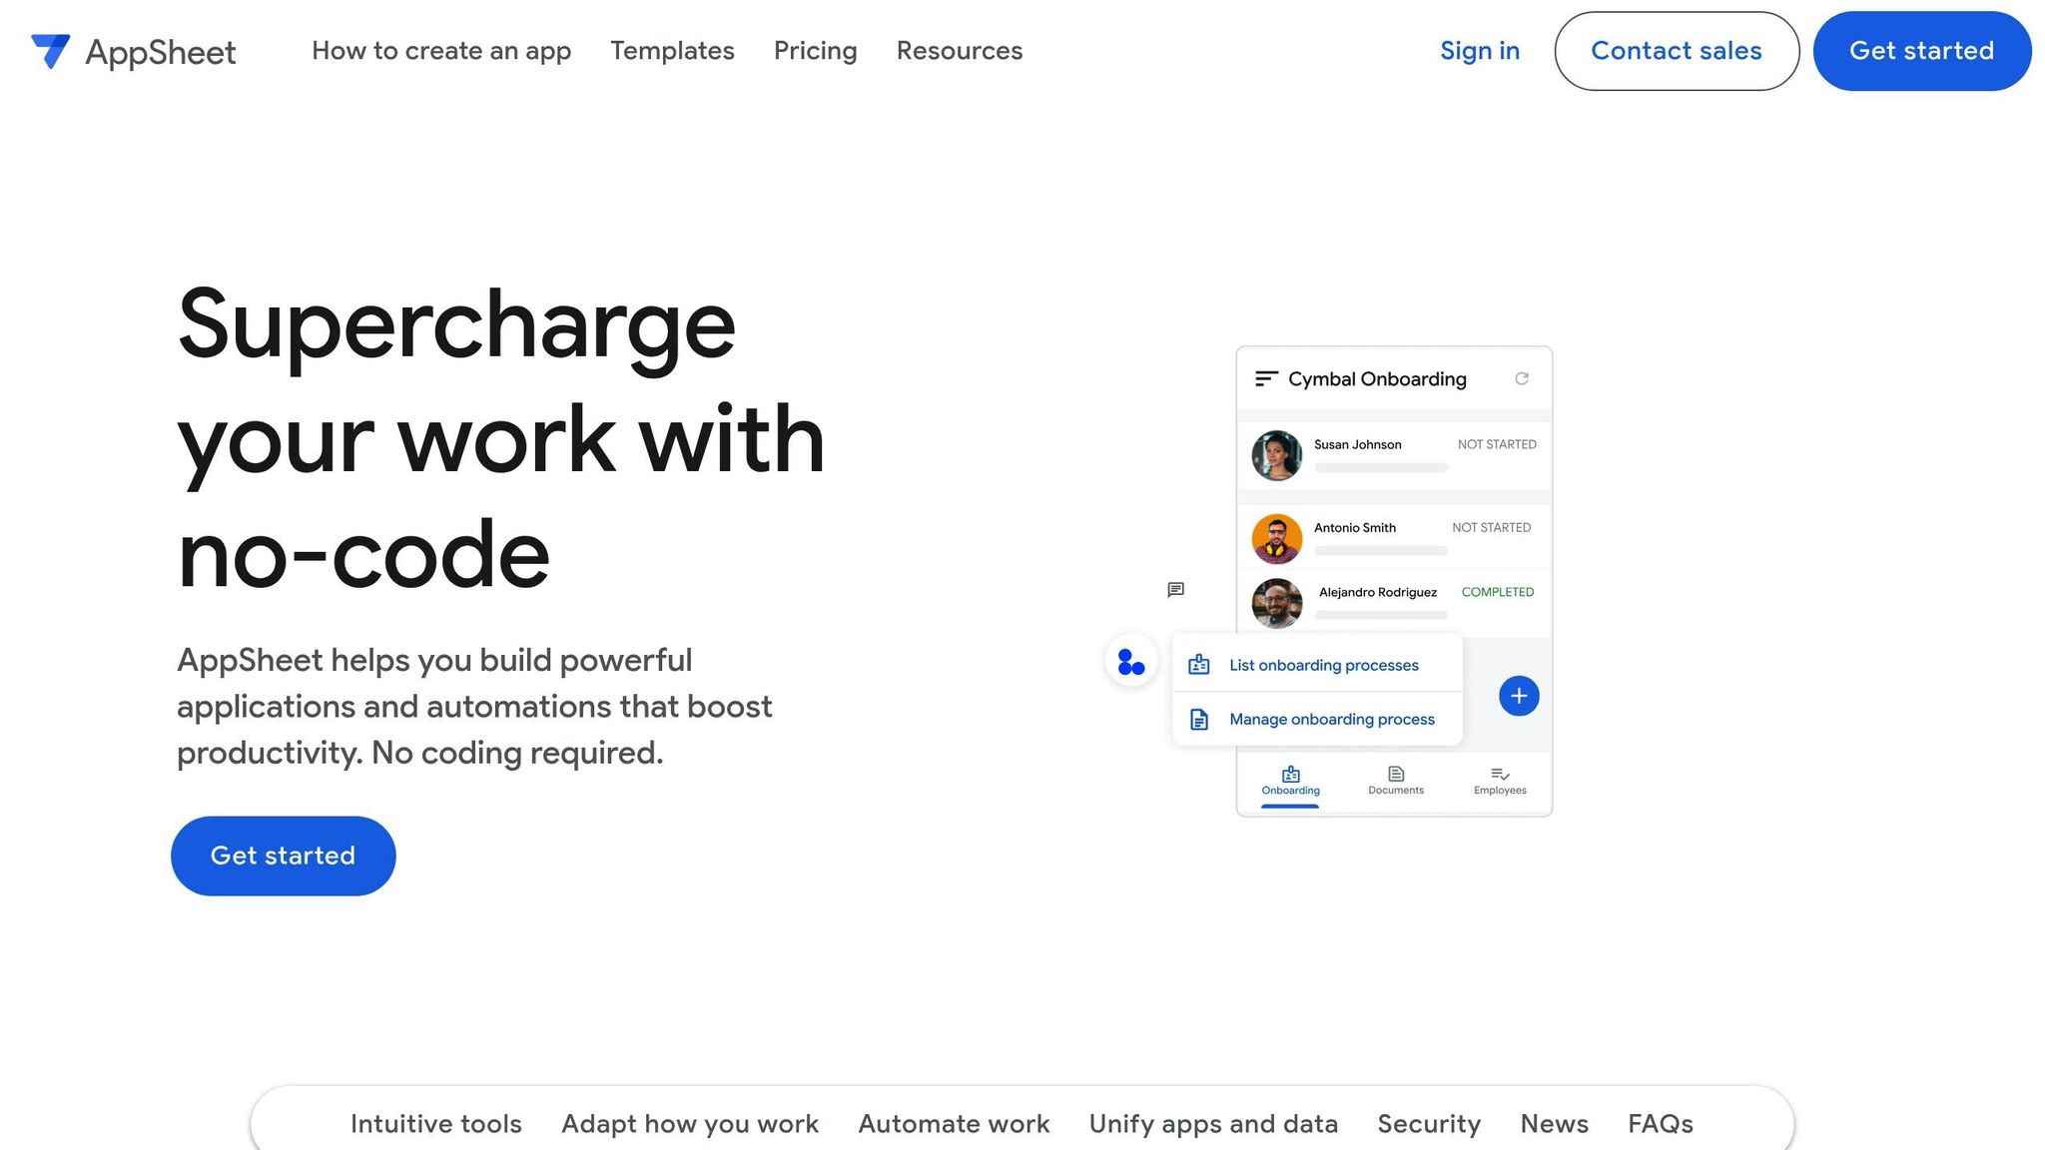
Task: Click the blue dots floating action icon
Action: point(1130,662)
